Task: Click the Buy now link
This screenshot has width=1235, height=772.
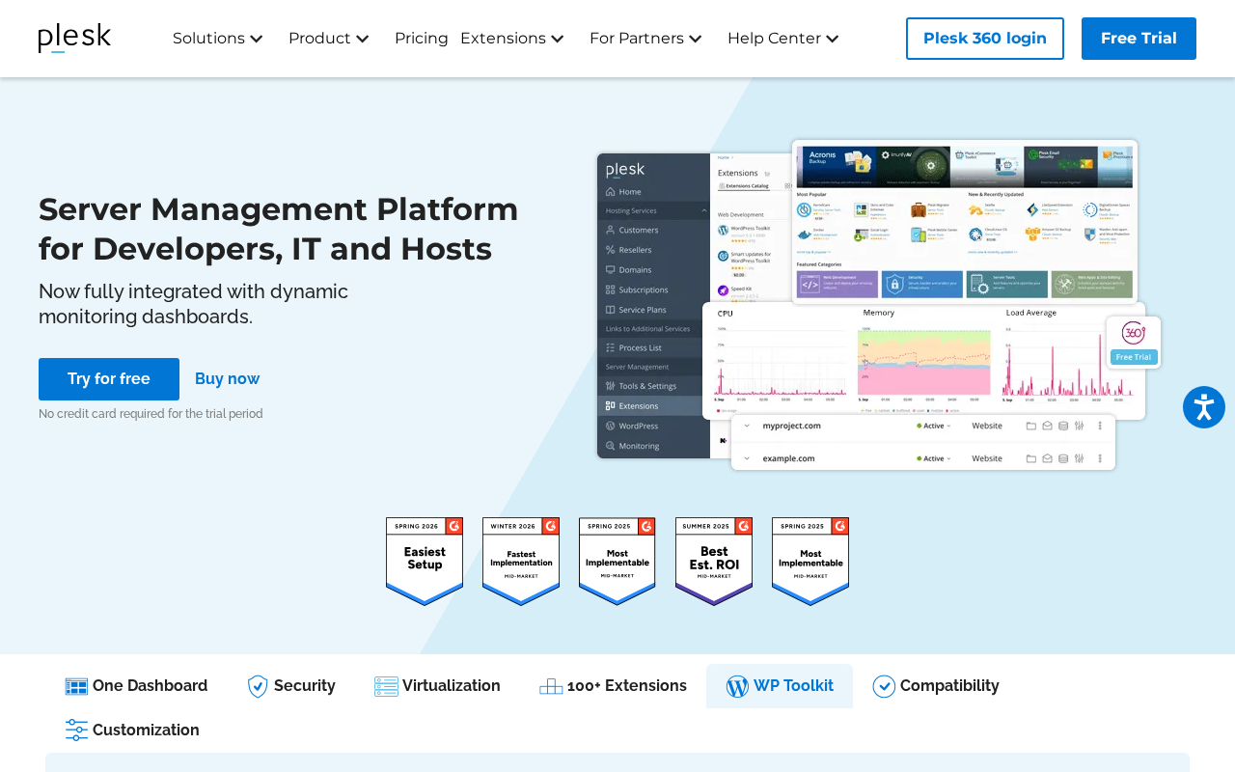Action: pyautogui.click(x=228, y=379)
